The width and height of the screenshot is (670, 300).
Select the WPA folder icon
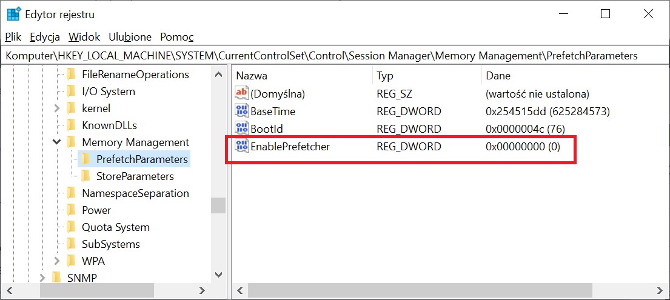pos(72,261)
